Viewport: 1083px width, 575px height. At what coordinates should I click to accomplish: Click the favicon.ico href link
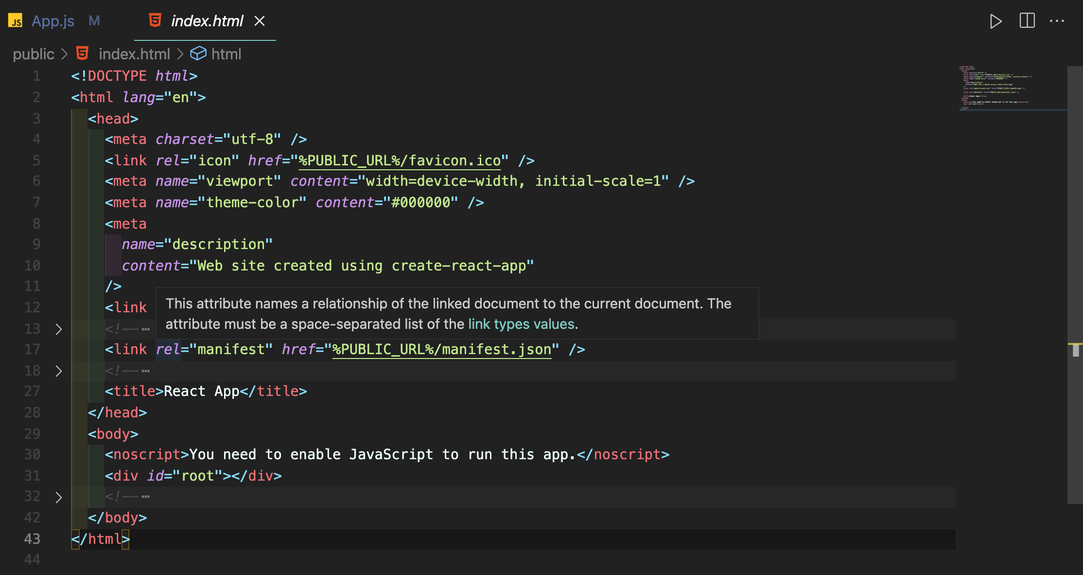pyautogui.click(x=400, y=161)
